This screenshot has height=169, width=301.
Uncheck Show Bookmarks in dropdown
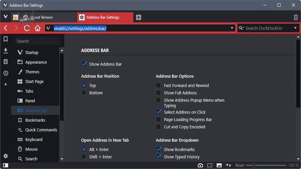(158, 149)
